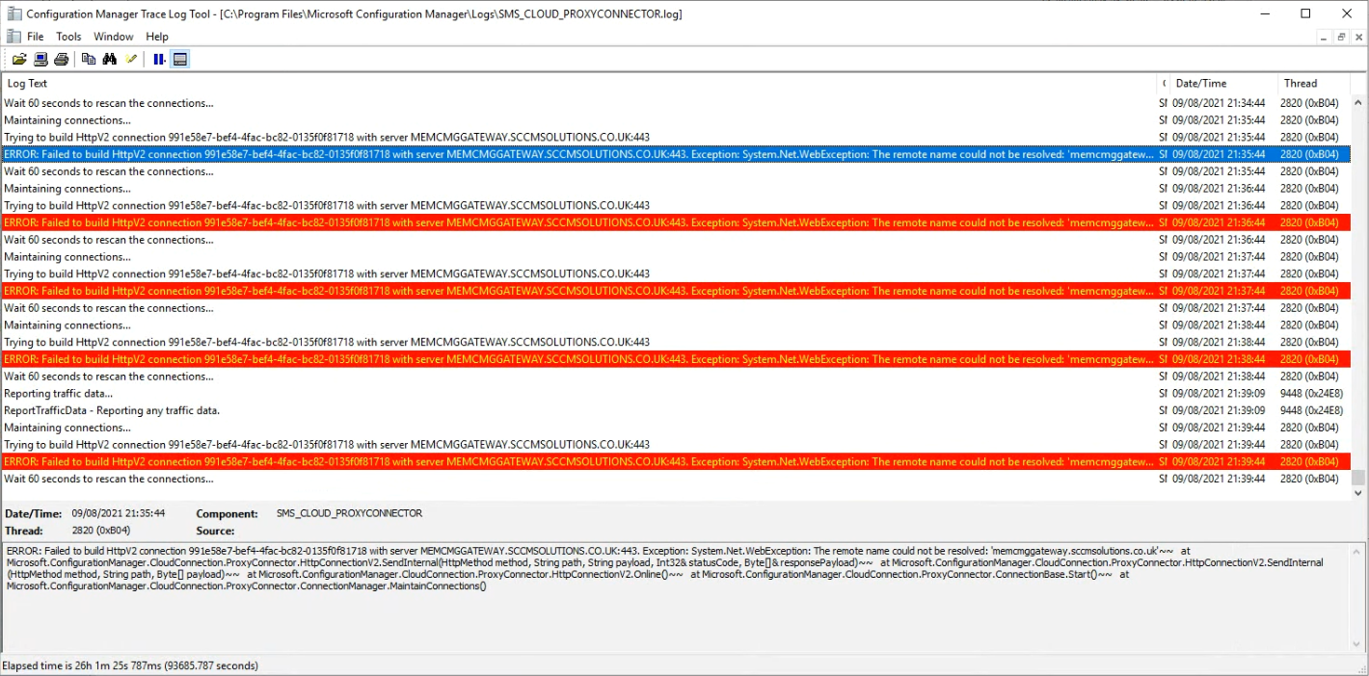
Task: Copy selected log lines
Action: pyautogui.click(x=87, y=59)
